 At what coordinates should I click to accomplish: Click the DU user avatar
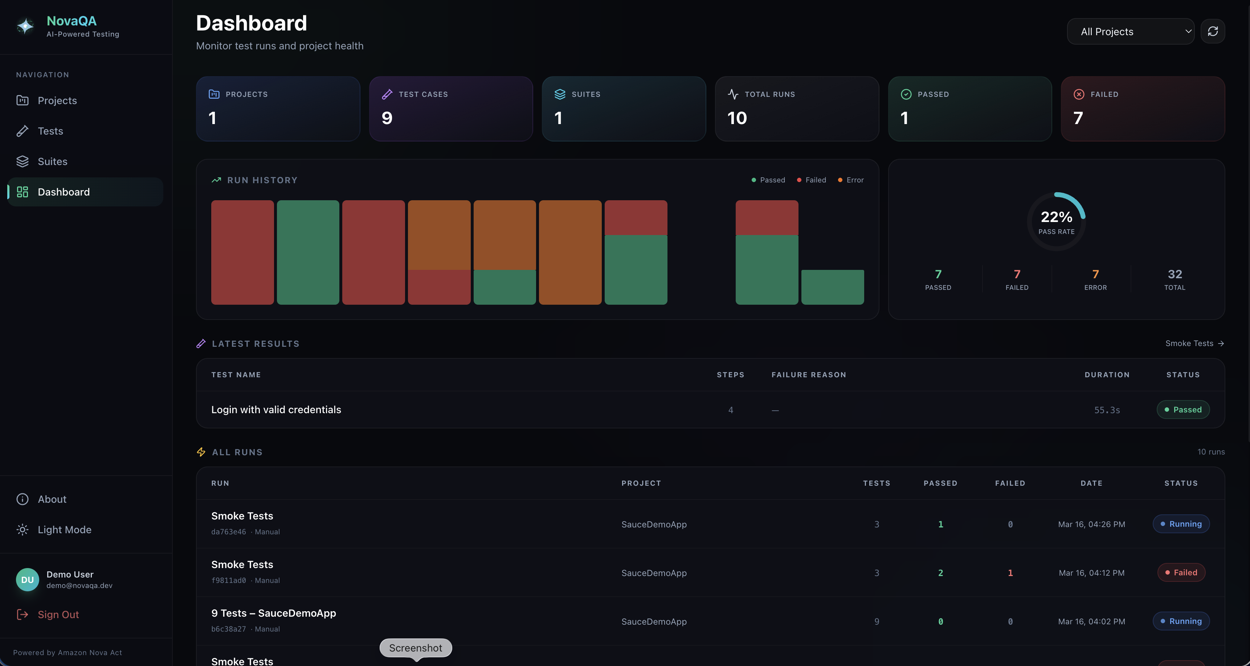click(x=27, y=580)
